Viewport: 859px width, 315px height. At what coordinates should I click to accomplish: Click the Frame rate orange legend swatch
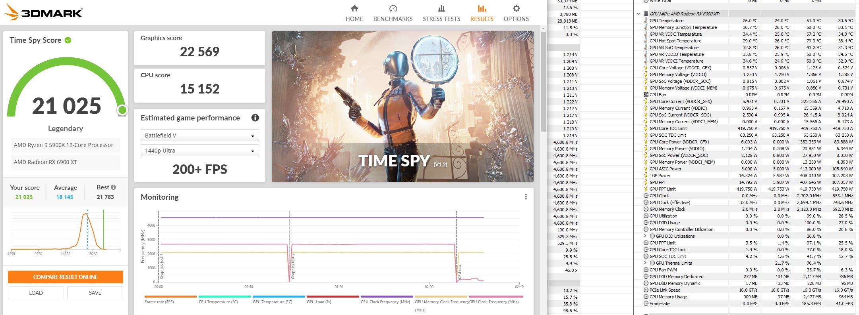(170, 296)
